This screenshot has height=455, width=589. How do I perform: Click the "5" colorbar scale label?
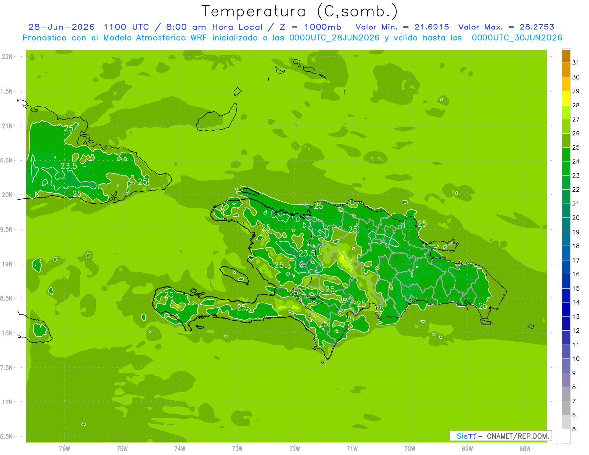point(574,429)
